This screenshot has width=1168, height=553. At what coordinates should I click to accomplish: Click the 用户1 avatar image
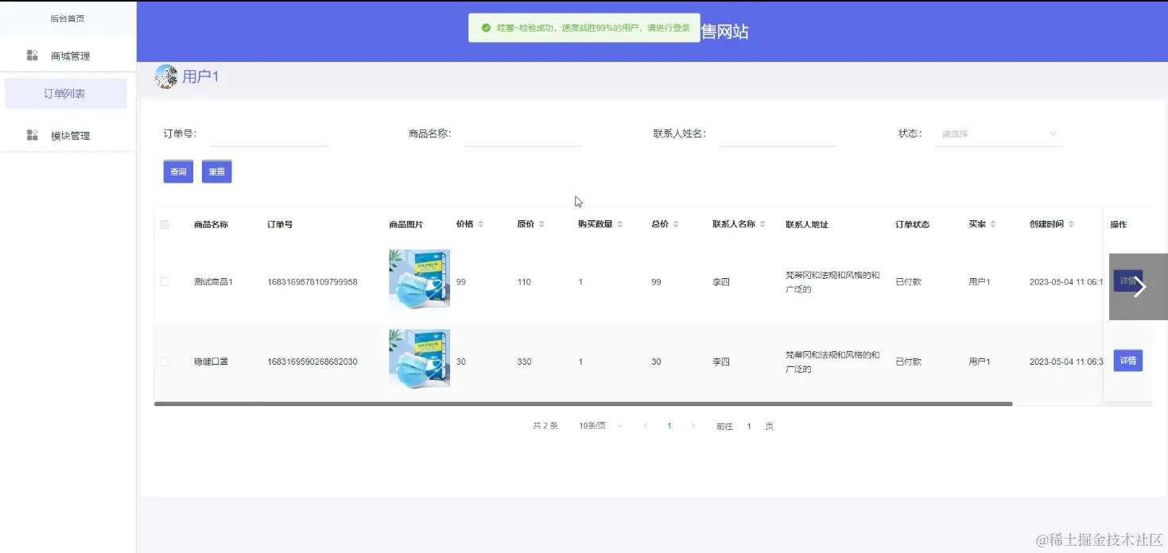click(x=166, y=76)
